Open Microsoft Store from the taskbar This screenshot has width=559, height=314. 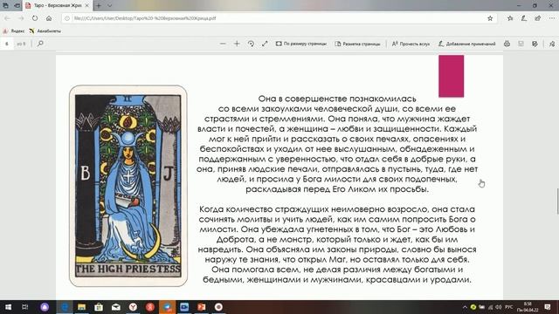click(99, 307)
